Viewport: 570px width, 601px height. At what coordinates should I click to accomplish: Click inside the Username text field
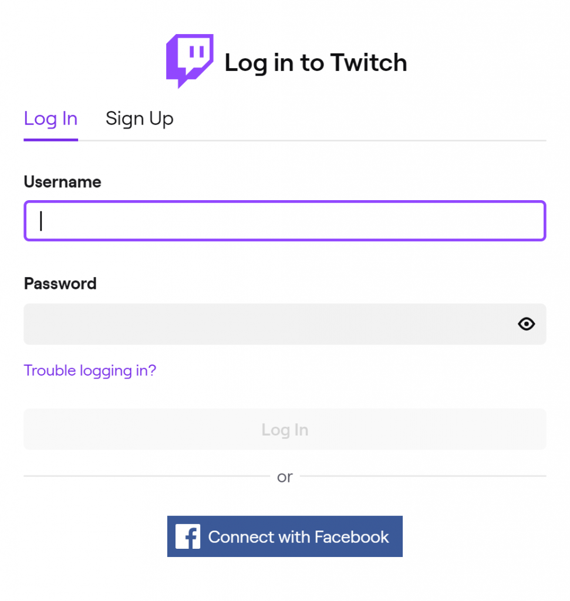click(285, 221)
